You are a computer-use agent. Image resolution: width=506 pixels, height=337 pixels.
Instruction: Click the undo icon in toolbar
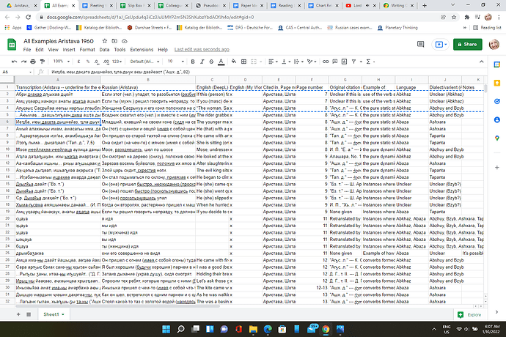click(14, 62)
